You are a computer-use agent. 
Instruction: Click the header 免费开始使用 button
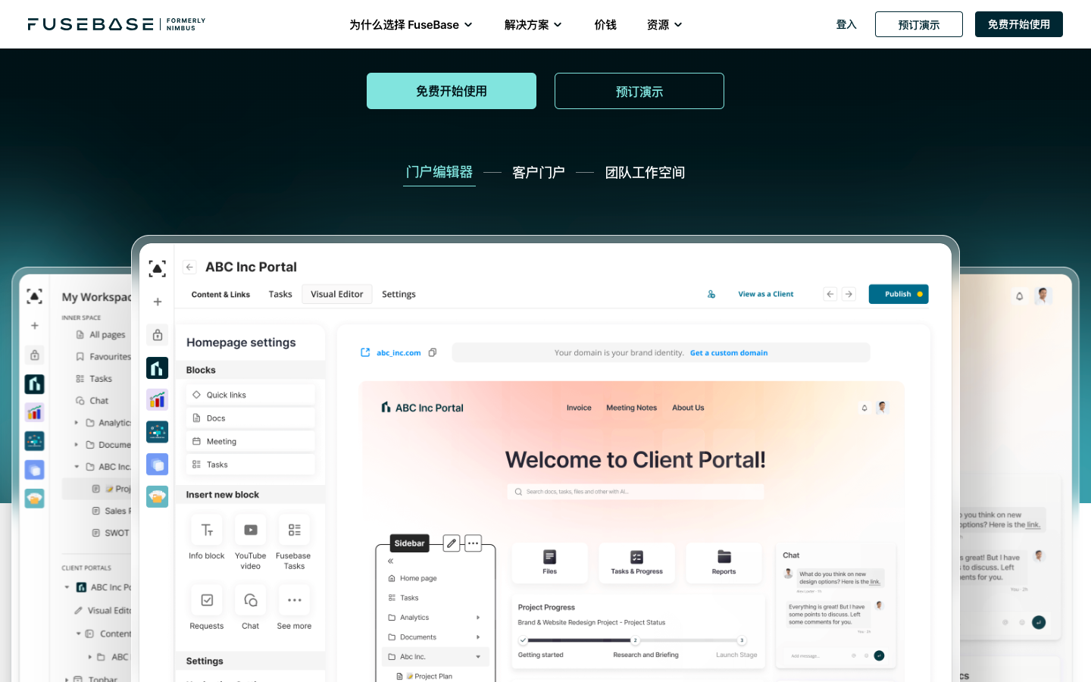pyautogui.click(x=1019, y=24)
